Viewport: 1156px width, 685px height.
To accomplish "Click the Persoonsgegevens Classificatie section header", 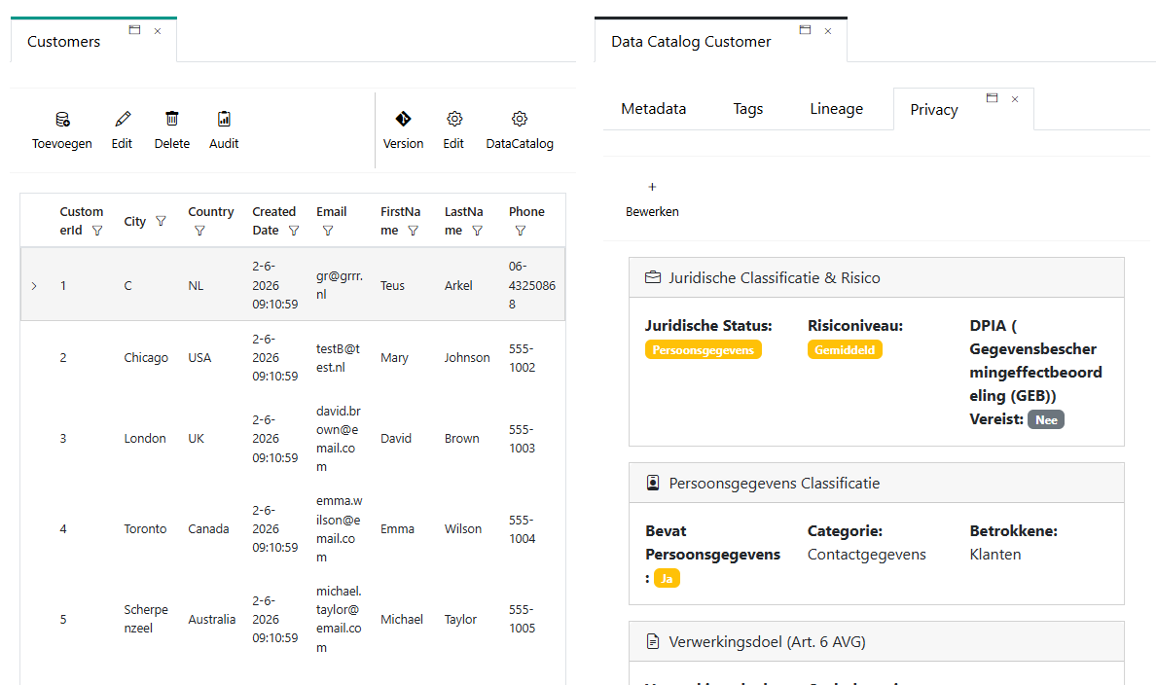I will 877,484.
